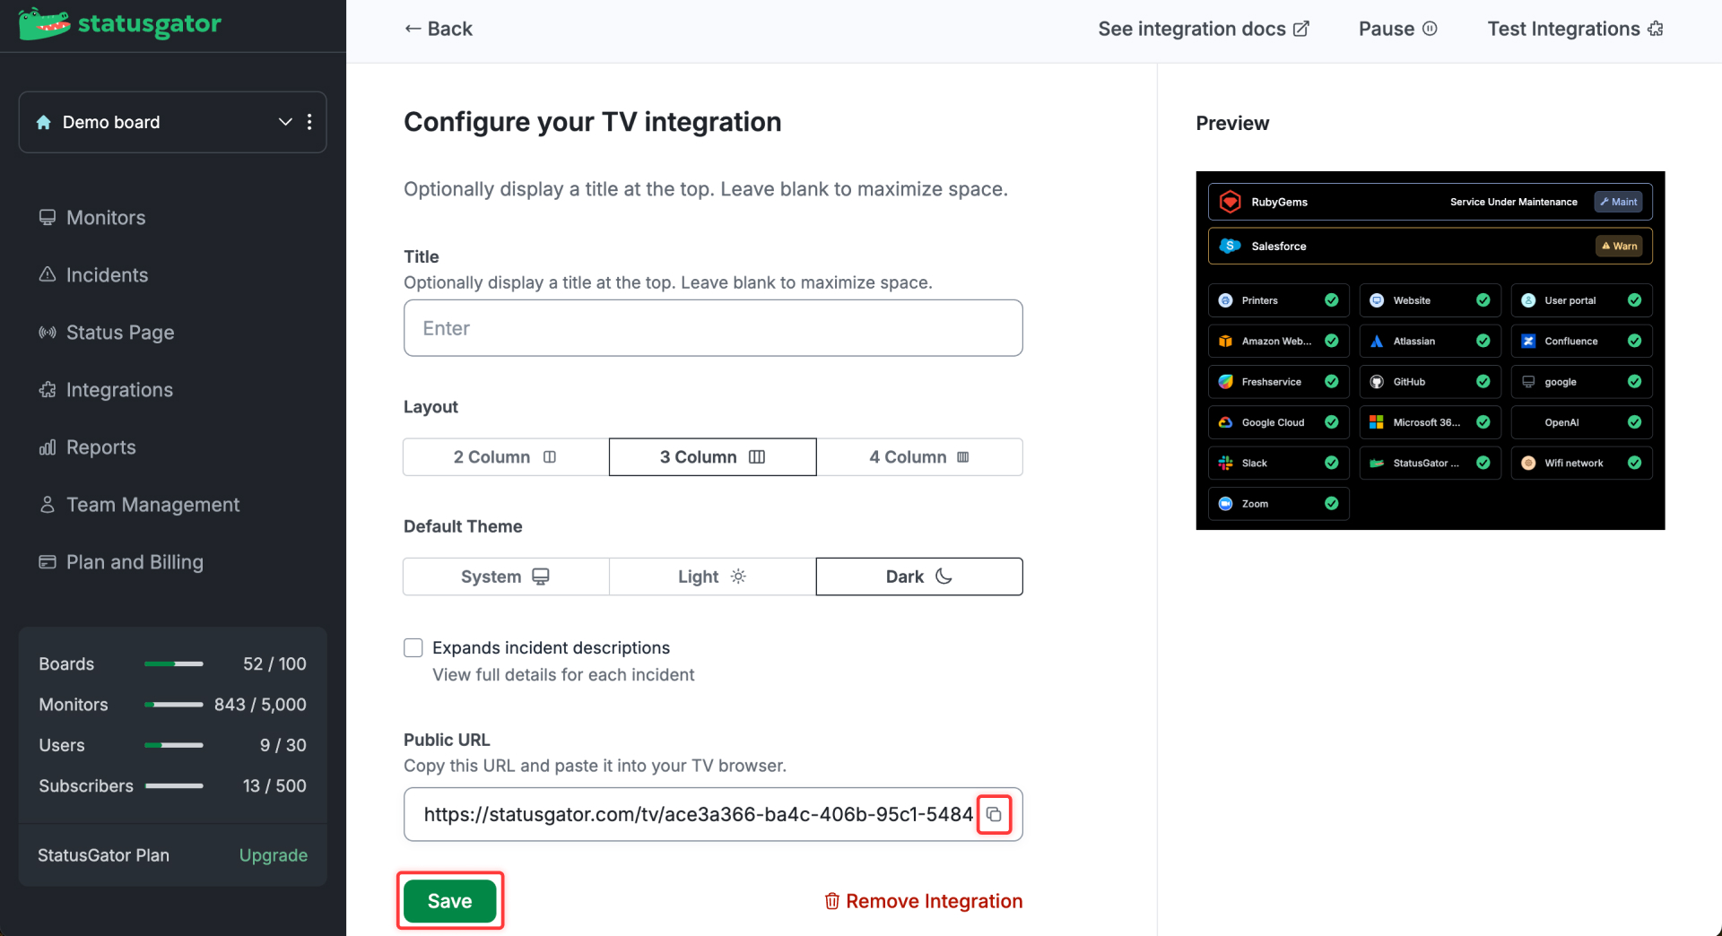
Task: Click the OpenAI tile in preview
Action: pyautogui.click(x=1582, y=422)
